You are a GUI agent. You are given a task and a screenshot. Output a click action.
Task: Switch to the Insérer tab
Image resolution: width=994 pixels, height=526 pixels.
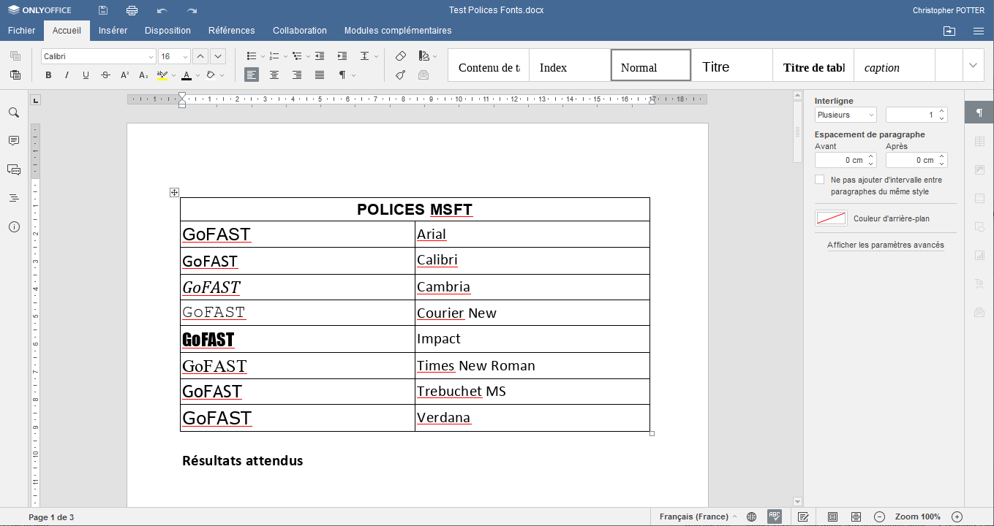click(113, 31)
